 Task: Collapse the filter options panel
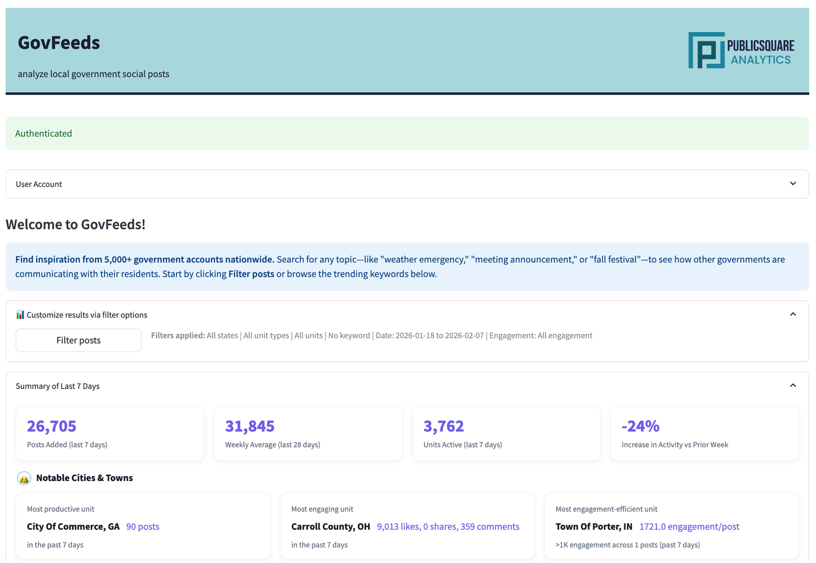pyautogui.click(x=793, y=314)
